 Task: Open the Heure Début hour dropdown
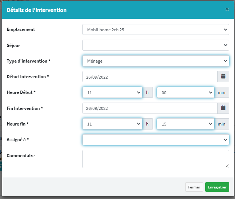[112, 93]
